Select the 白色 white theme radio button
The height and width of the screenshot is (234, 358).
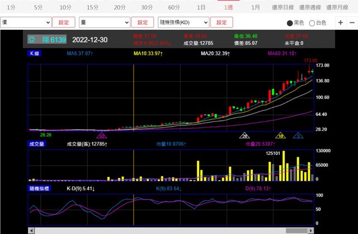312,23
